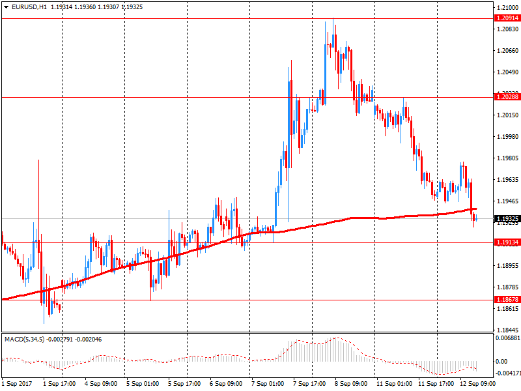Select the 1.18615 price scale value
Viewport: 521px width, 391px height.
click(507, 308)
